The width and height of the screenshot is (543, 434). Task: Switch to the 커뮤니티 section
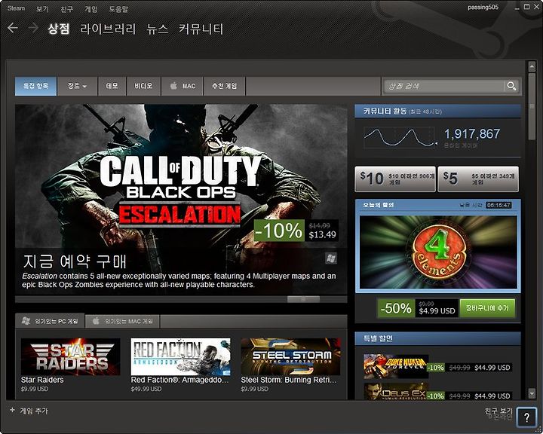coord(201,29)
